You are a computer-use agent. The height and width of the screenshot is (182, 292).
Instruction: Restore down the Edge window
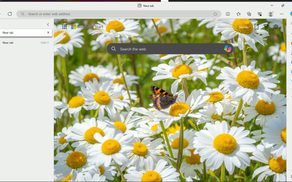tap(283, 5)
